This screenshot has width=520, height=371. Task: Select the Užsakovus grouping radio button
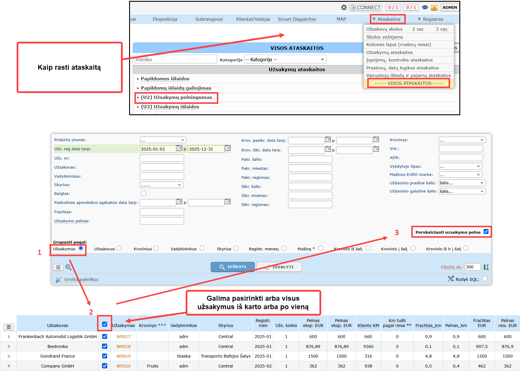point(119,248)
